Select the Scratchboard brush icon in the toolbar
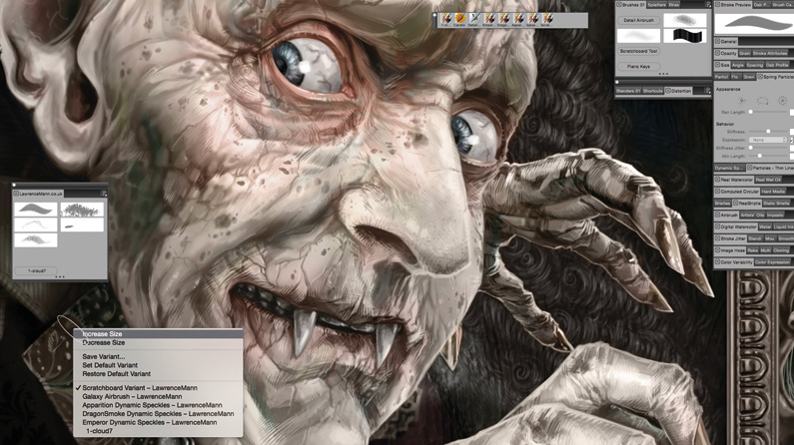Viewport: 794px width, 445px height. click(547, 19)
